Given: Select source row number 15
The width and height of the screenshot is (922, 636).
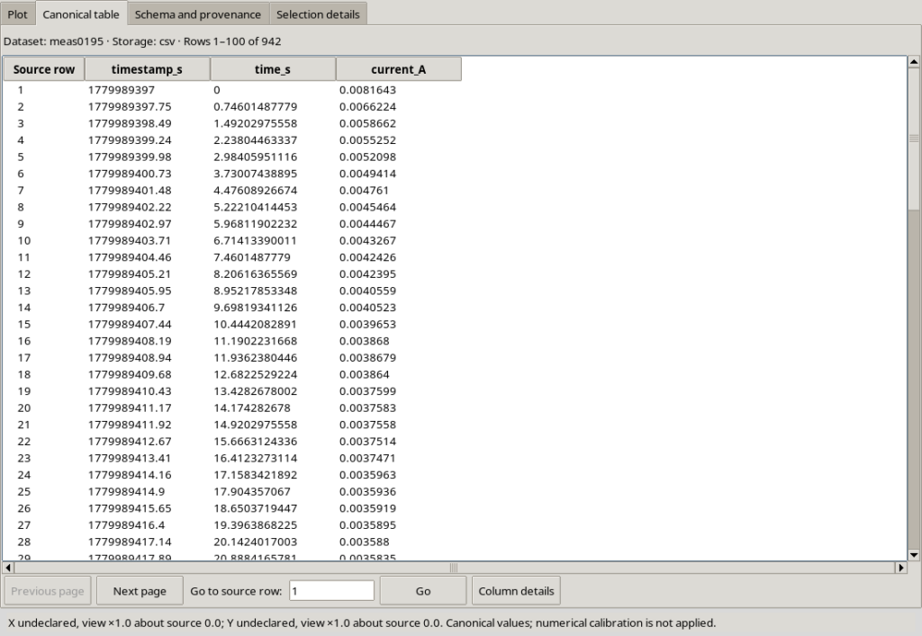Looking at the screenshot, I should tap(23, 324).
